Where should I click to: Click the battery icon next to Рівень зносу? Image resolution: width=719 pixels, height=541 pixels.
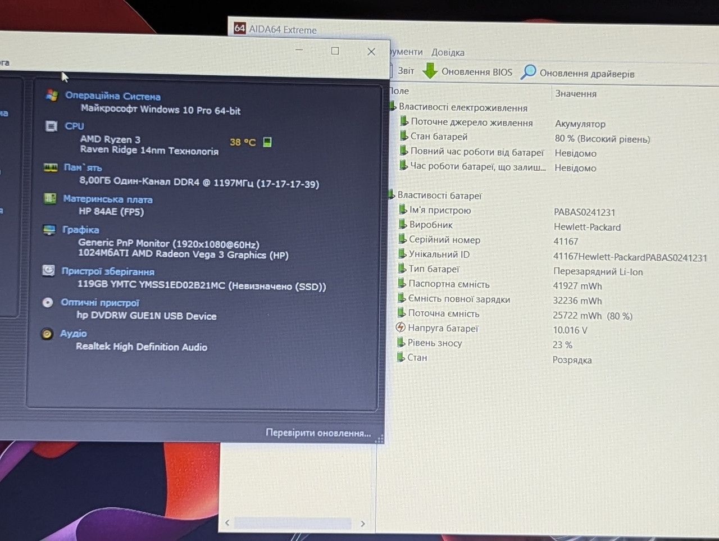(x=401, y=342)
